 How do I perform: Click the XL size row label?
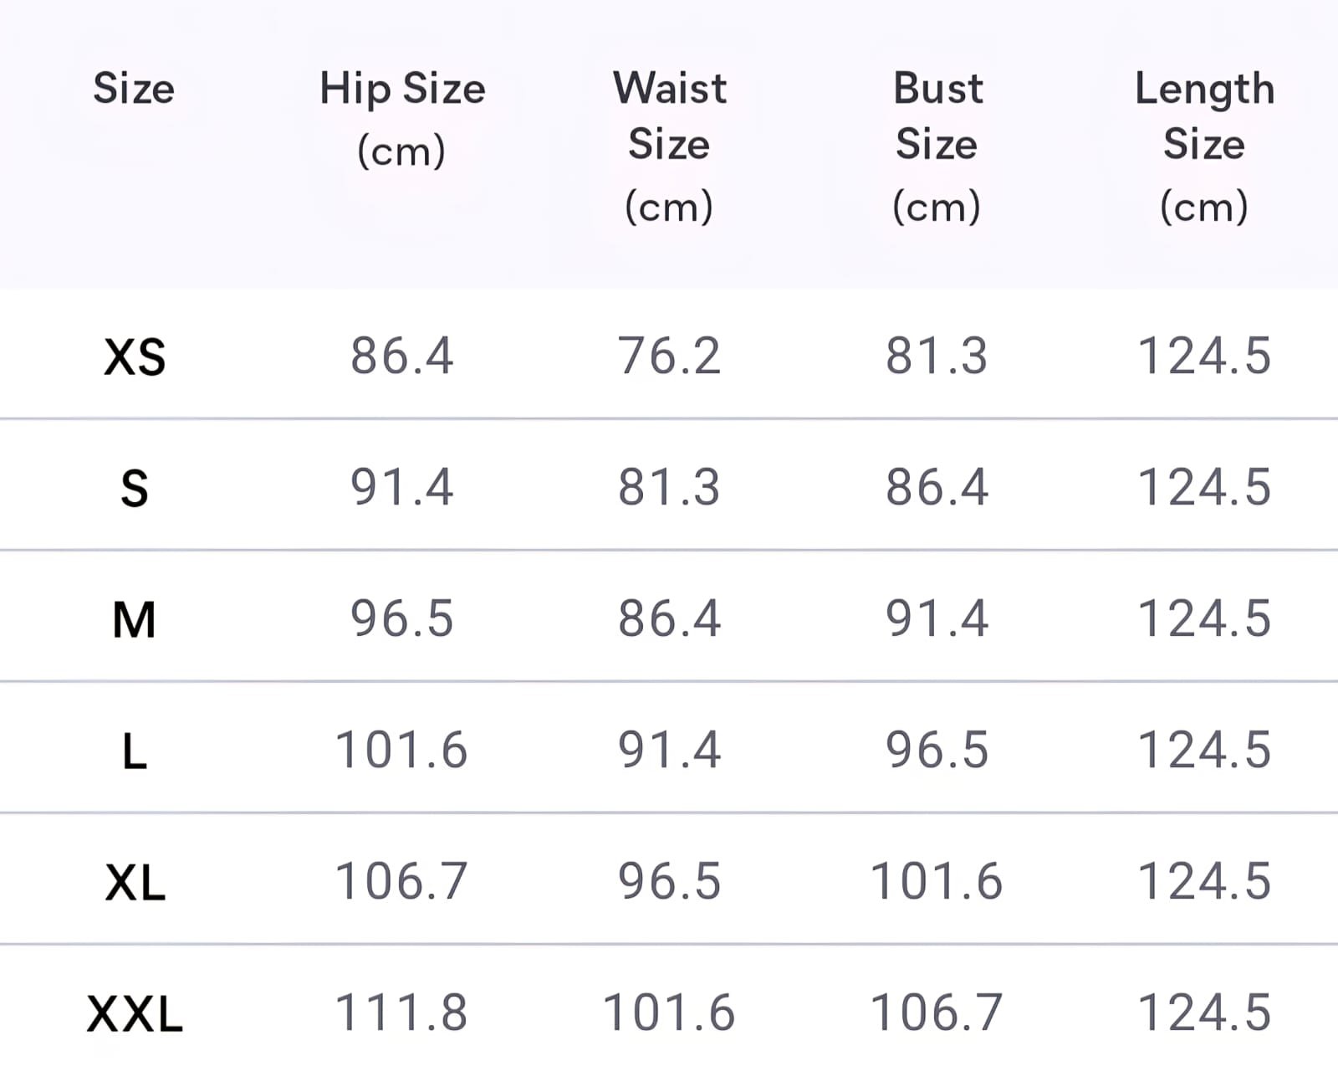[135, 883]
